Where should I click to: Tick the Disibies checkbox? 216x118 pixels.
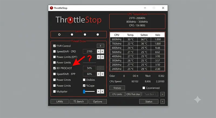tap(84, 80)
